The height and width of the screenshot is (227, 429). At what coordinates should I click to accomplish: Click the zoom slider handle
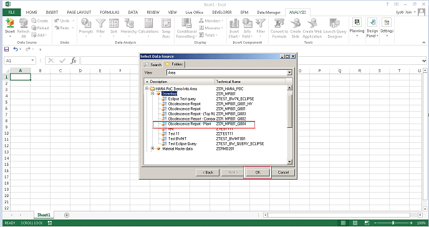[x=393, y=223]
